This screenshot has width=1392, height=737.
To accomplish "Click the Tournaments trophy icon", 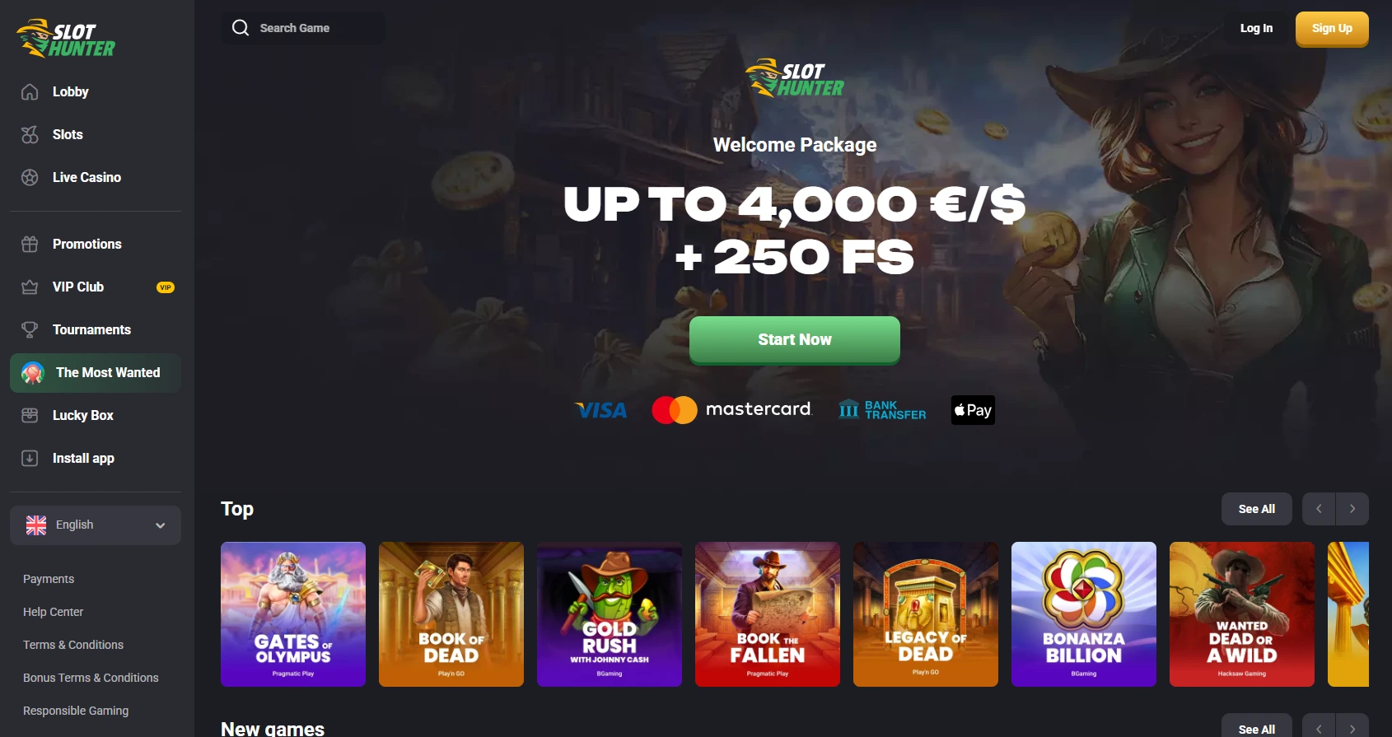I will 30,330.
